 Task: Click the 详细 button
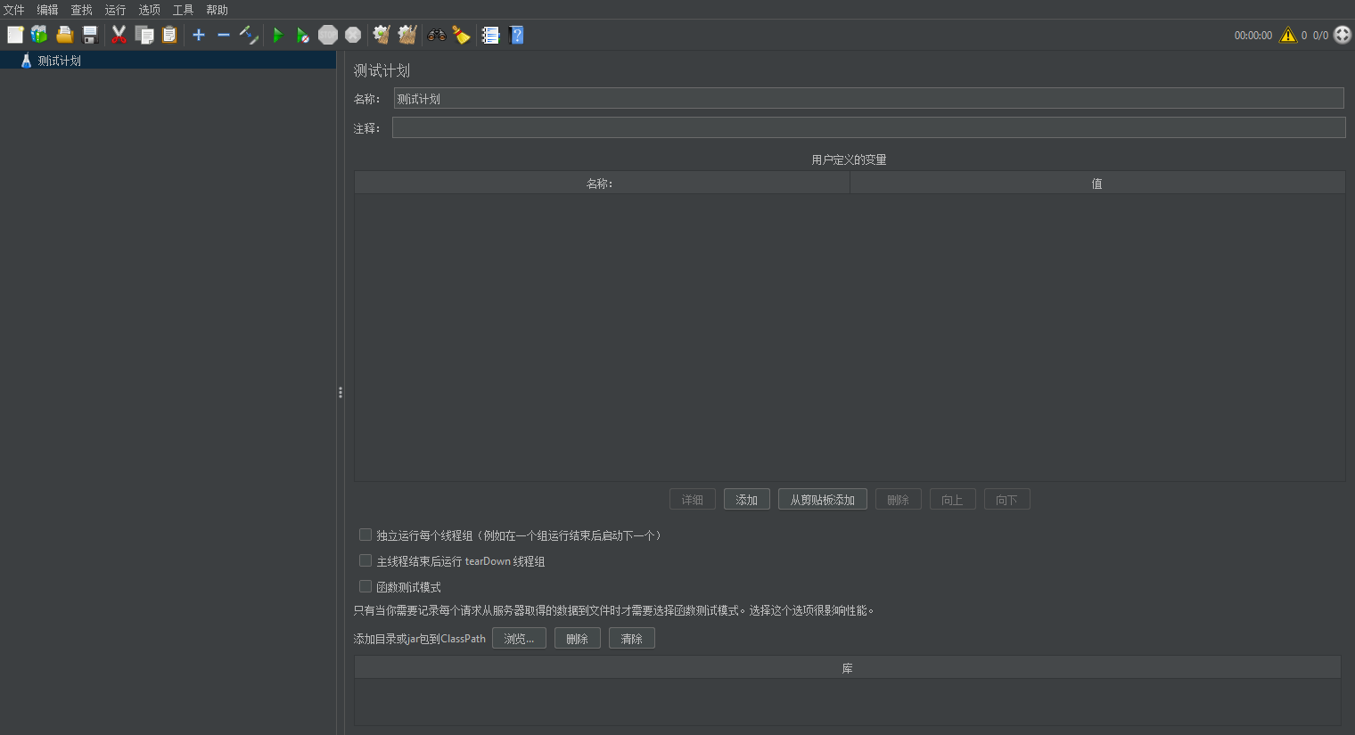click(693, 500)
